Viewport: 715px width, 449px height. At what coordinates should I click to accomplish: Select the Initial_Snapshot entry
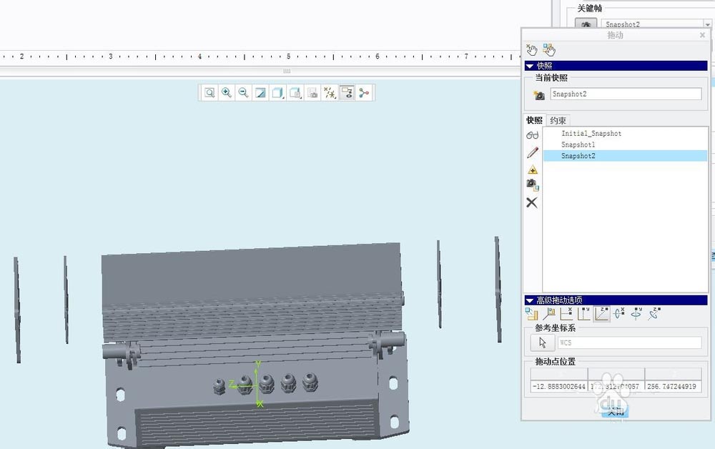(x=591, y=133)
